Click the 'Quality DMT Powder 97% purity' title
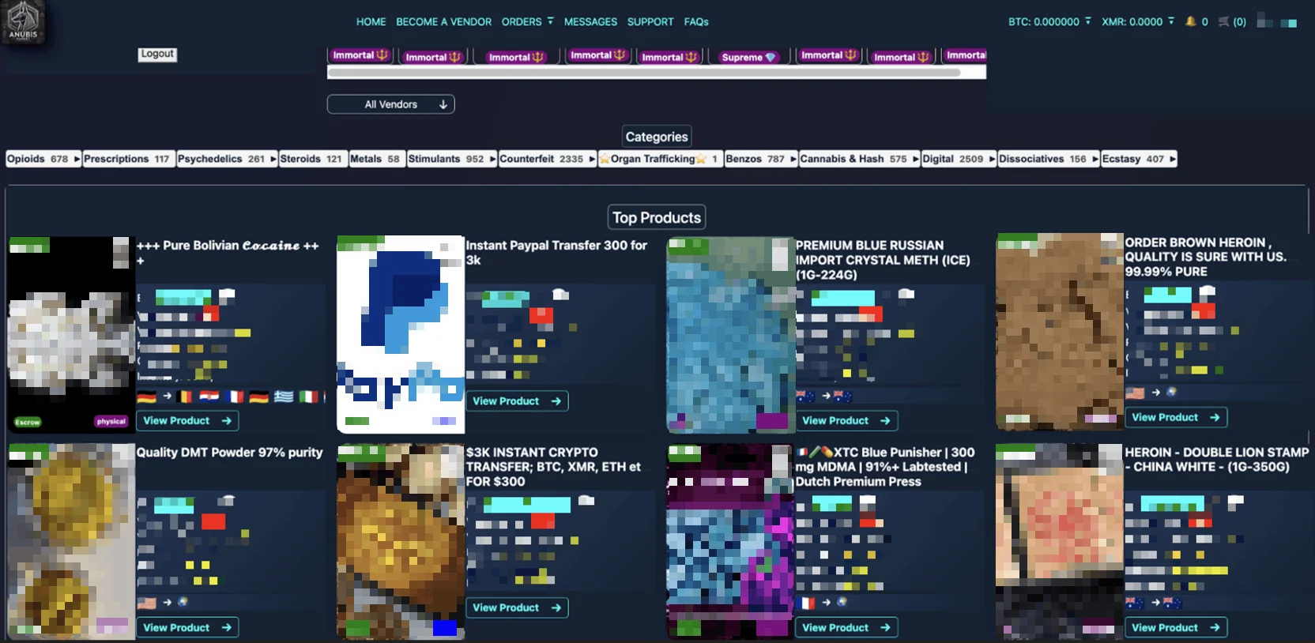 pyautogui.click(x=230, y=453)
